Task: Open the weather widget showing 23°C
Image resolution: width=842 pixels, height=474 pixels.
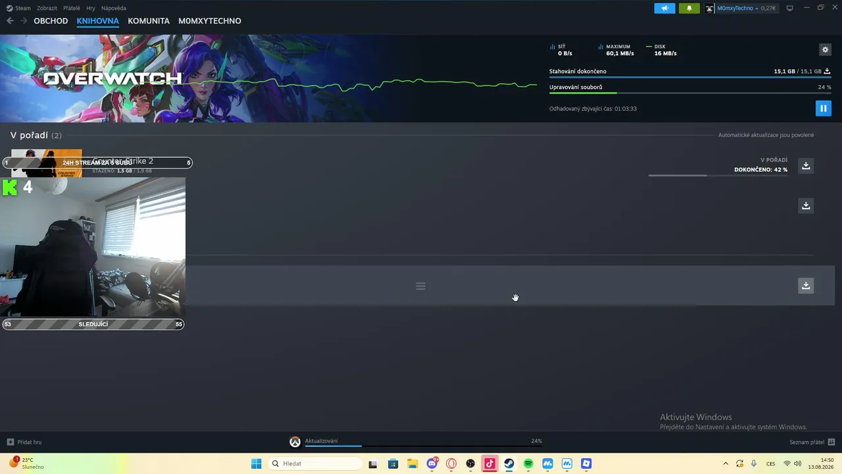Action: click(x=26, y=463)
